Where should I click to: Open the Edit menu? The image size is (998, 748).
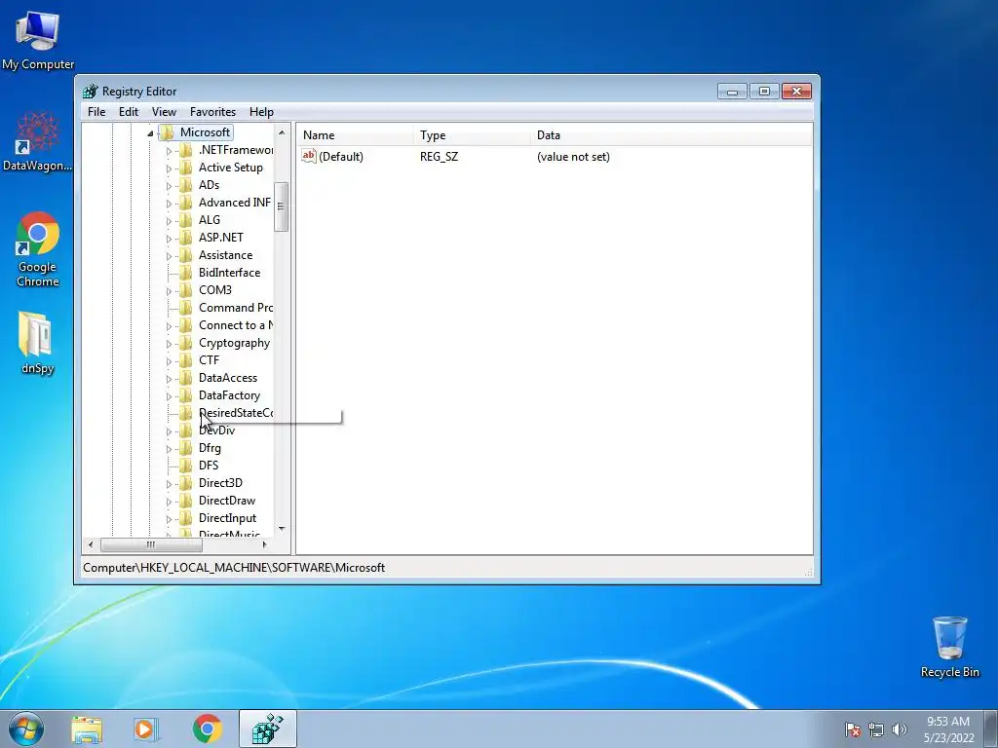point(129,112)
